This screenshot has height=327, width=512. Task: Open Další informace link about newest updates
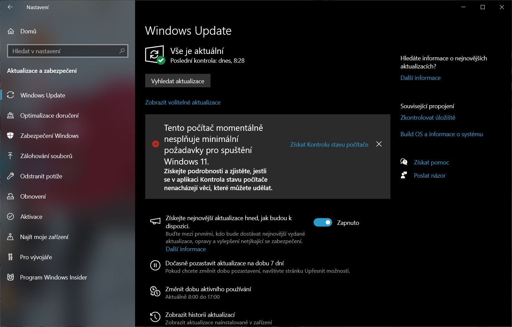click(x=420, y=78)
